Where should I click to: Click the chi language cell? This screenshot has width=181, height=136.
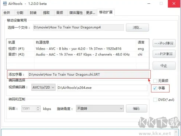[x=140, y=54]
